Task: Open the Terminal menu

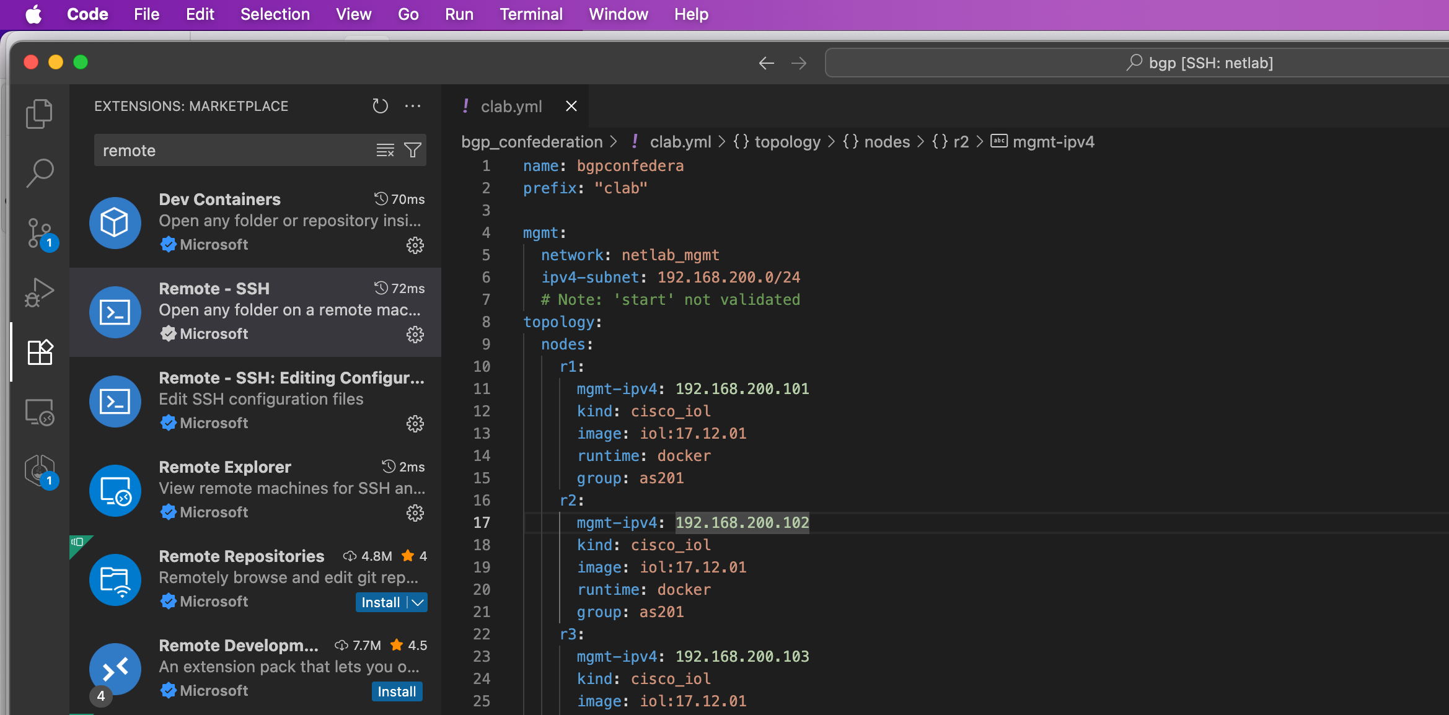Action: [x=531, y=14]
